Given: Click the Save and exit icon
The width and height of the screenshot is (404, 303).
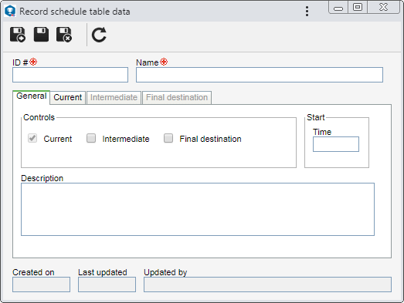Looking at the screenshot, I should 64,35.
